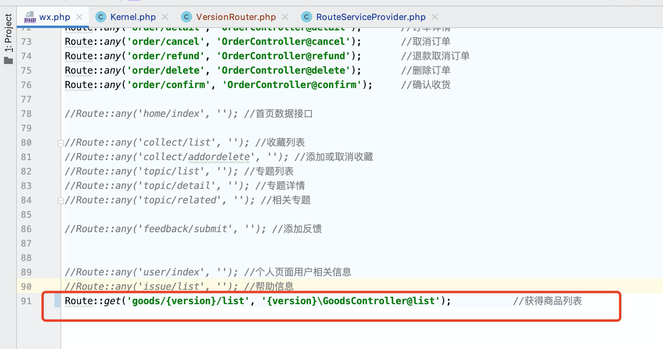Open the 1: Project tool window
Viewport: 663px width, 349px height.
8,33
